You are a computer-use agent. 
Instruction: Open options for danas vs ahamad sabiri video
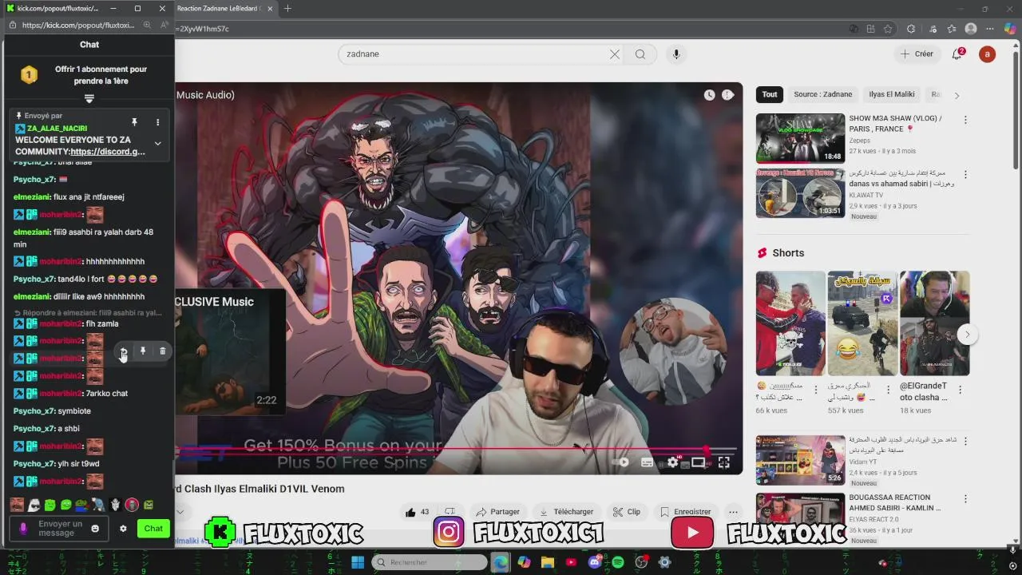965,174
